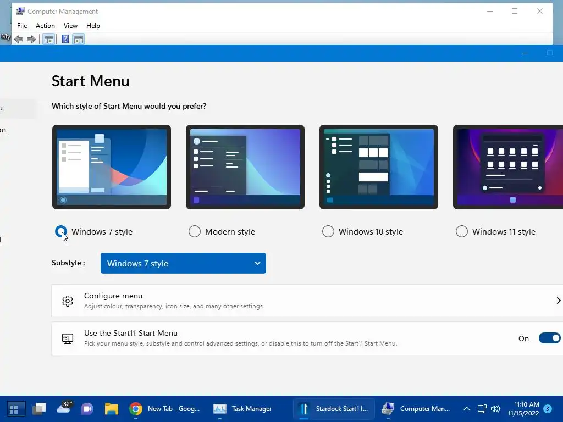Click the Stardock Start11 taskbar button
The image size is (563, 422).
(334, 409)
